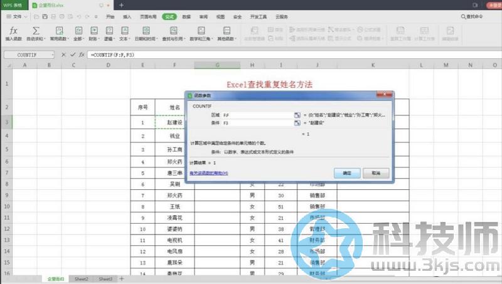This screenshot has width=502, height=284.
Task: Click the 确定 OK button in dialog
Action: coord(347,173)
